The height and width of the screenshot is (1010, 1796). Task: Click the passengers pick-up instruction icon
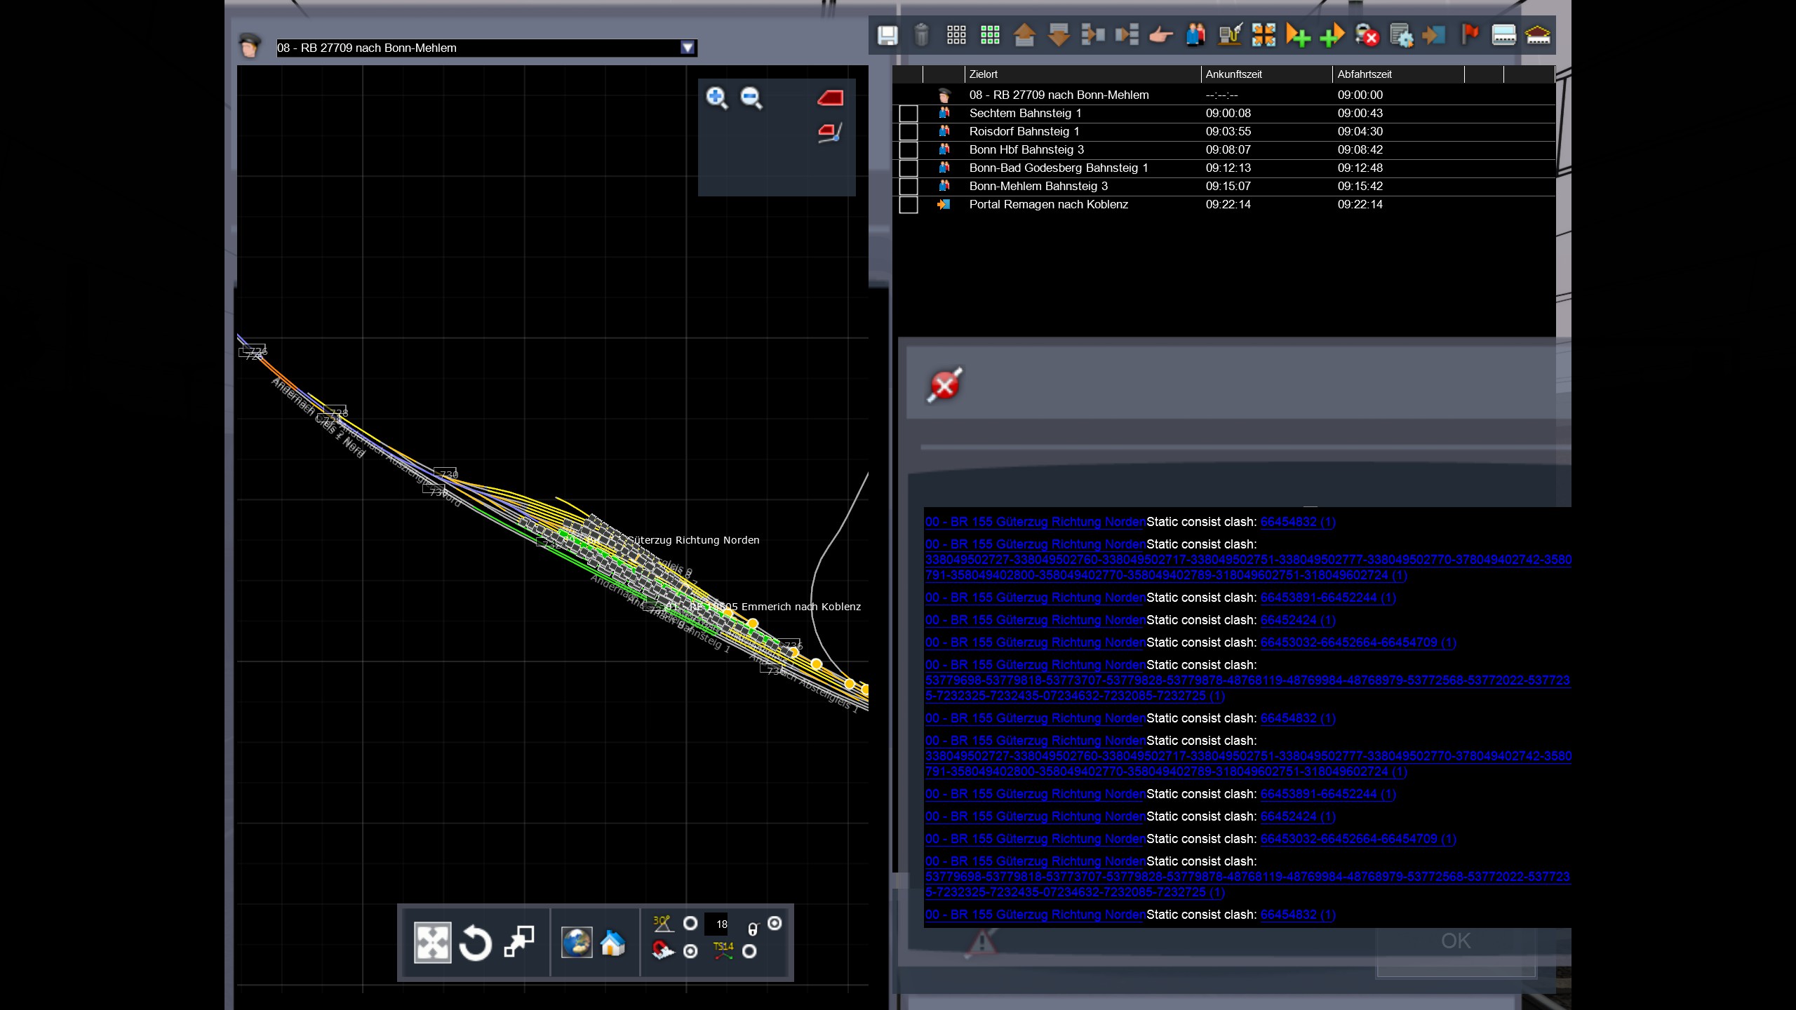coord(1195,35)
